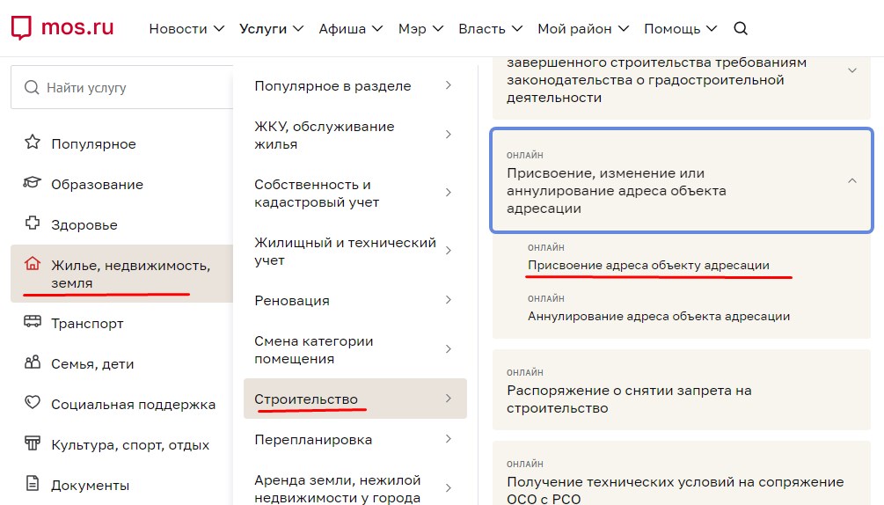Open Перепланировка subcategory
Screen dimensions: 884x505
pos(355,440)
